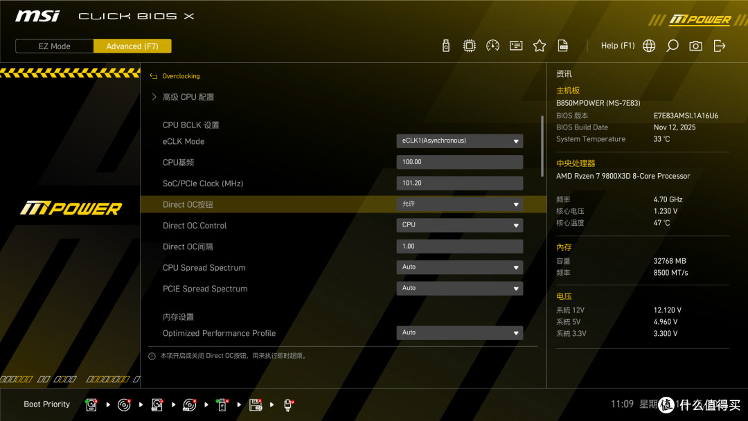Click core temperature value '47 °C'

click(x=661, y=223)
